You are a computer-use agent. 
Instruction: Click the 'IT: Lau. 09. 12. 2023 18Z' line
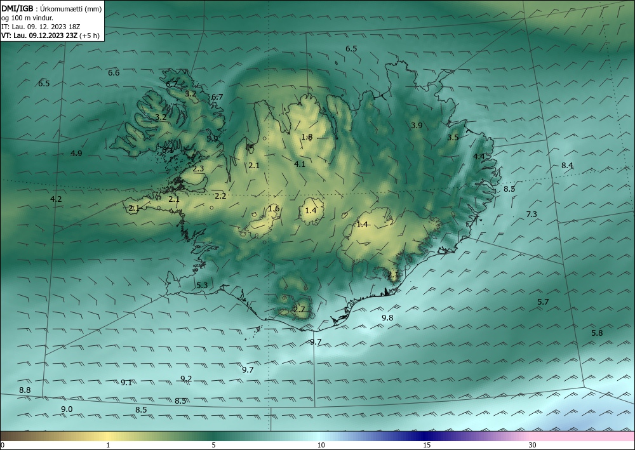tap(41, 27)
